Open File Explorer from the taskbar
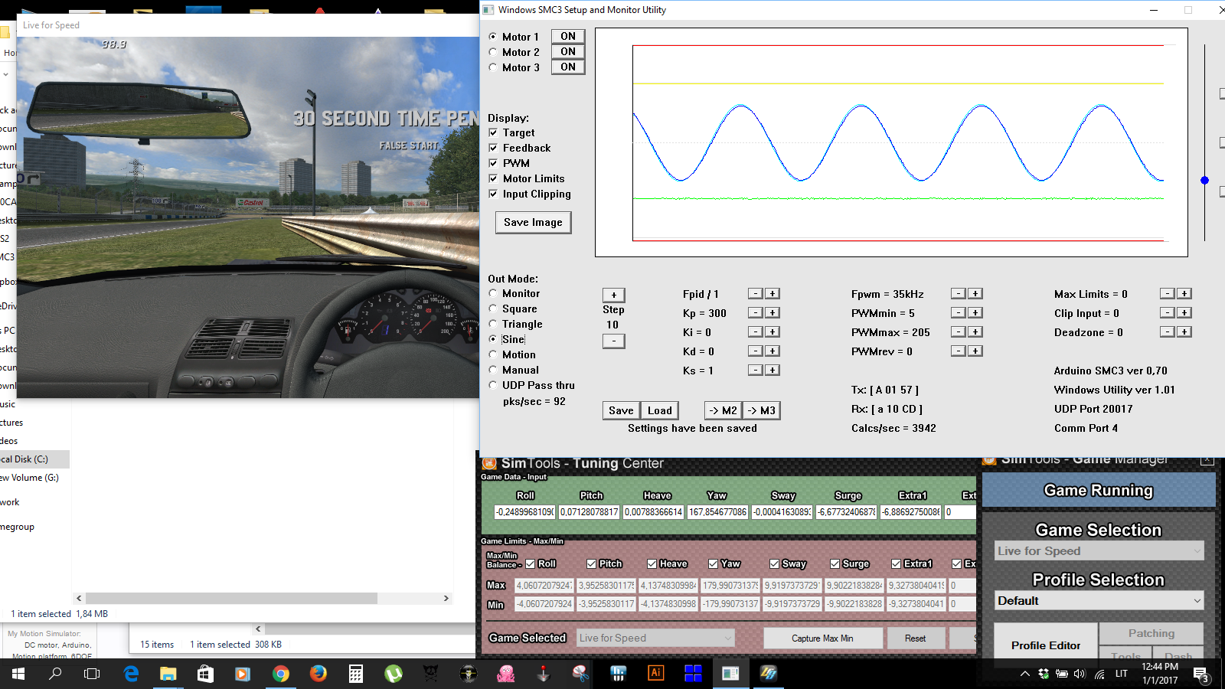Image resolution: width=1225 pixels, height=689 pixels. point(168,674)
